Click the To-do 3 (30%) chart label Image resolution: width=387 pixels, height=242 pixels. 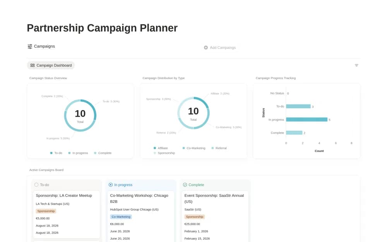[111, 102]
